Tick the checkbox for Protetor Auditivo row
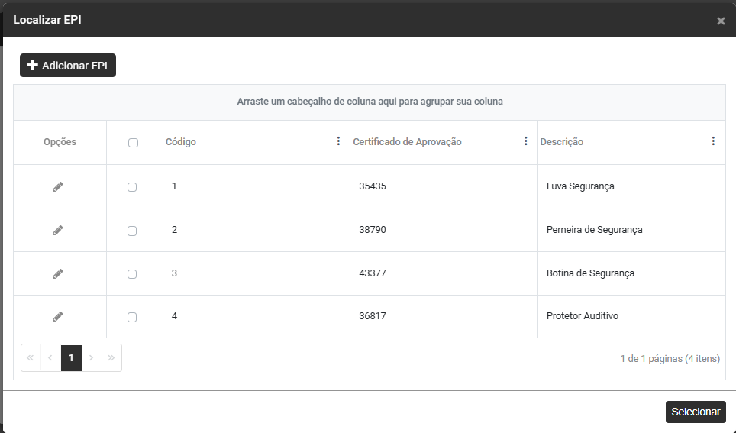 132,317
